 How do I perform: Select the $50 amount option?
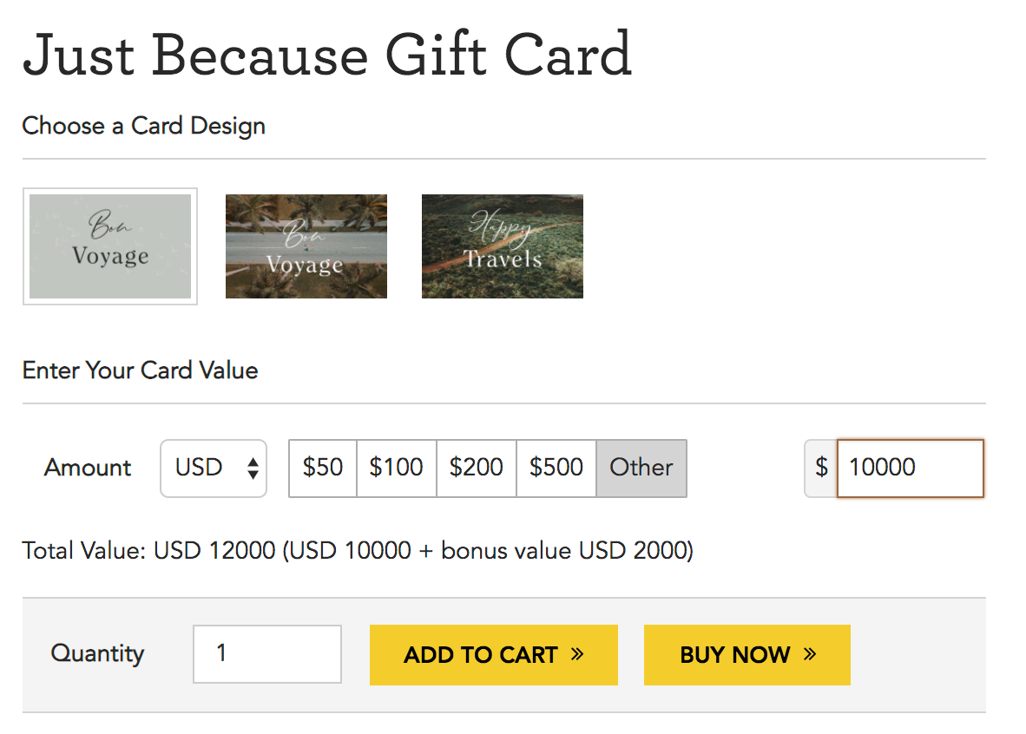pyautogui.click(x=323, y=469)
